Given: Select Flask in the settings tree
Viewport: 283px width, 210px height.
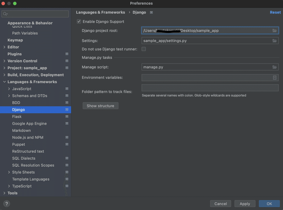Looking at the screenshot, I should [17, 116].
